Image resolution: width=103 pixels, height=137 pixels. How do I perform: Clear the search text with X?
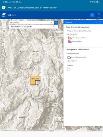tap(51, 23)
